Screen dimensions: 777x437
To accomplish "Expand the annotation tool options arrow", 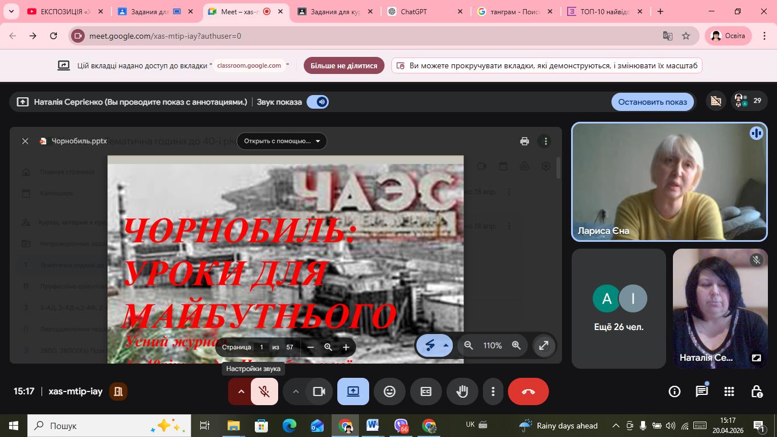I will click(x=446, y=345).
